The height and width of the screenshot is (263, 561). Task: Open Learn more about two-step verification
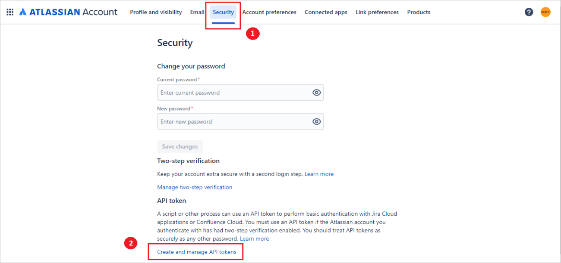click(x=319, y=174)
